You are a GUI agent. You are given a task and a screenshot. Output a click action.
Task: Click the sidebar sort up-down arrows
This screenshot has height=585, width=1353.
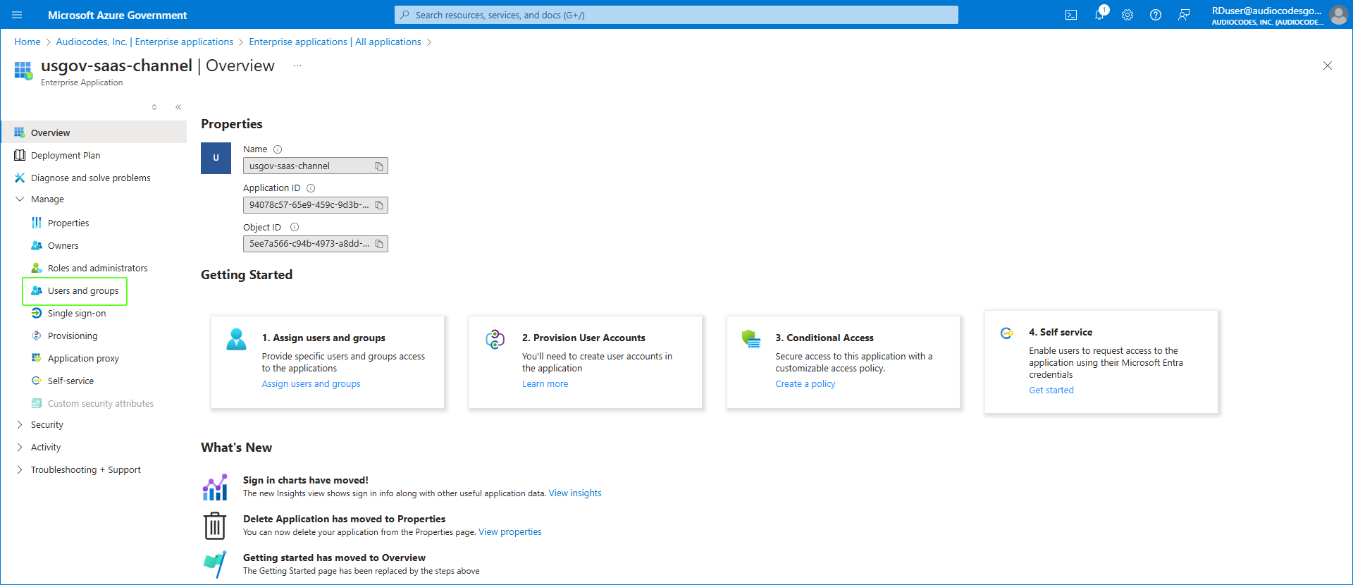point(154,107)
